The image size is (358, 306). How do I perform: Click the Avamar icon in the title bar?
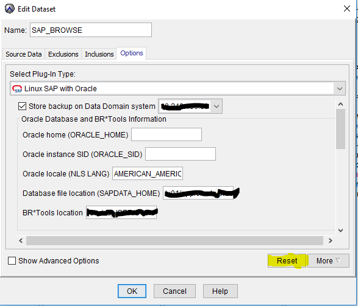click(x=10, y=9)
